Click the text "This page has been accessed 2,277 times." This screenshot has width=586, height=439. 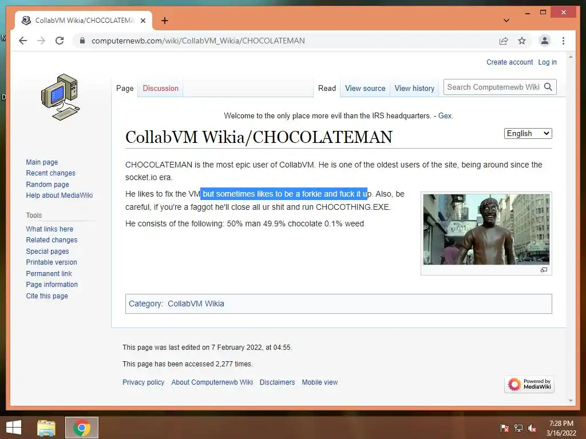point(188,364)
